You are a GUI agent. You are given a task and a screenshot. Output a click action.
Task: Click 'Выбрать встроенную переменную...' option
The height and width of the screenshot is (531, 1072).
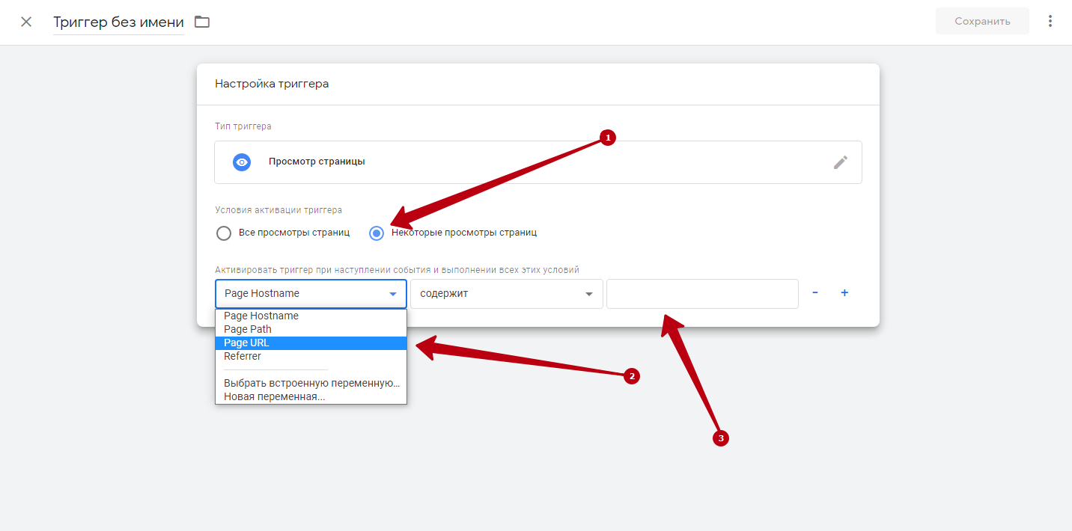(311, 383)
